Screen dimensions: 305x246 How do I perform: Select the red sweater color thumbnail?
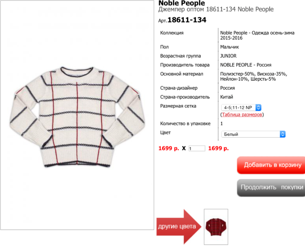pyautogui.click(x=216, y=227)
